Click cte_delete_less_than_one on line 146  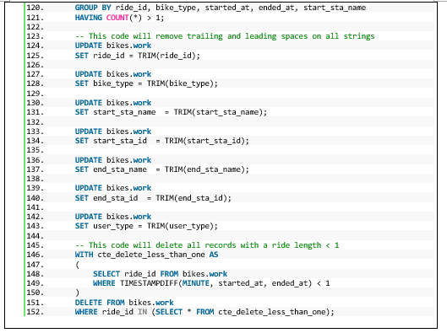click(x=151, y=255)
